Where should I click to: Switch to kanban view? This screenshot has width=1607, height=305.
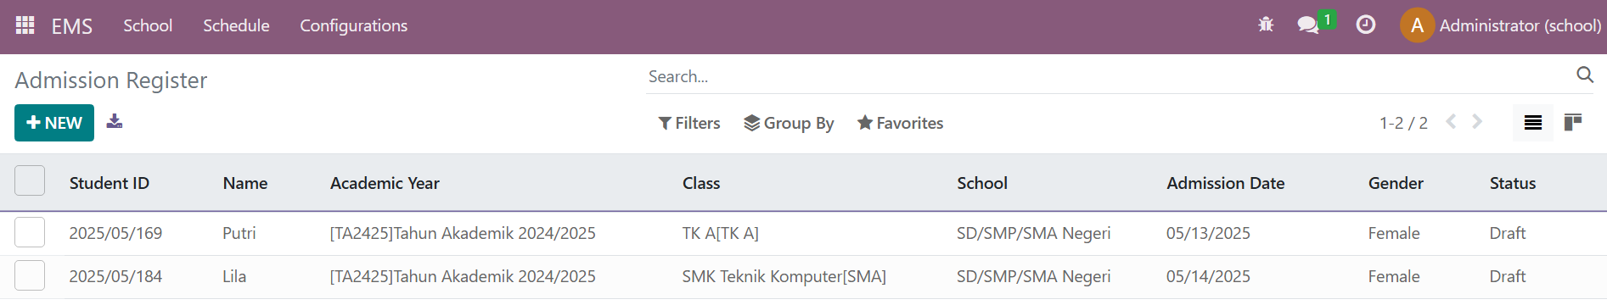[x=1573, y=123]
